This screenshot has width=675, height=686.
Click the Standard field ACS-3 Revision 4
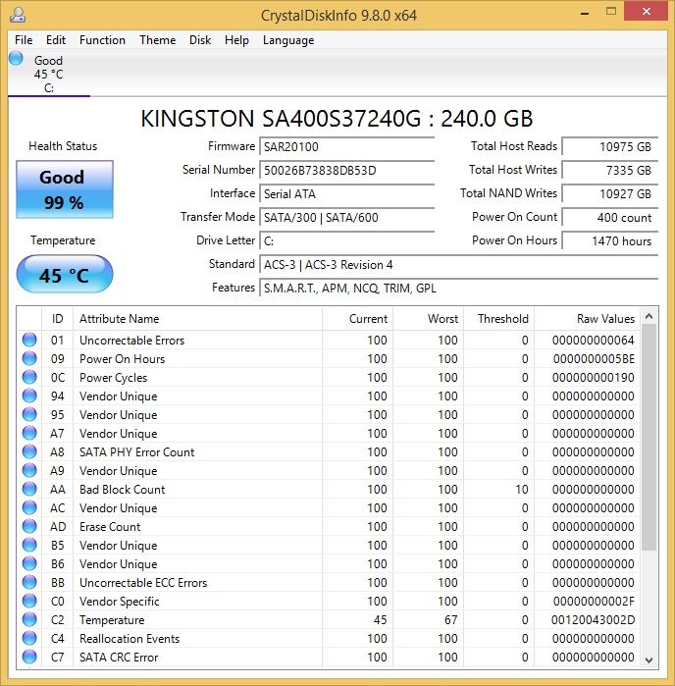(459, 265)
